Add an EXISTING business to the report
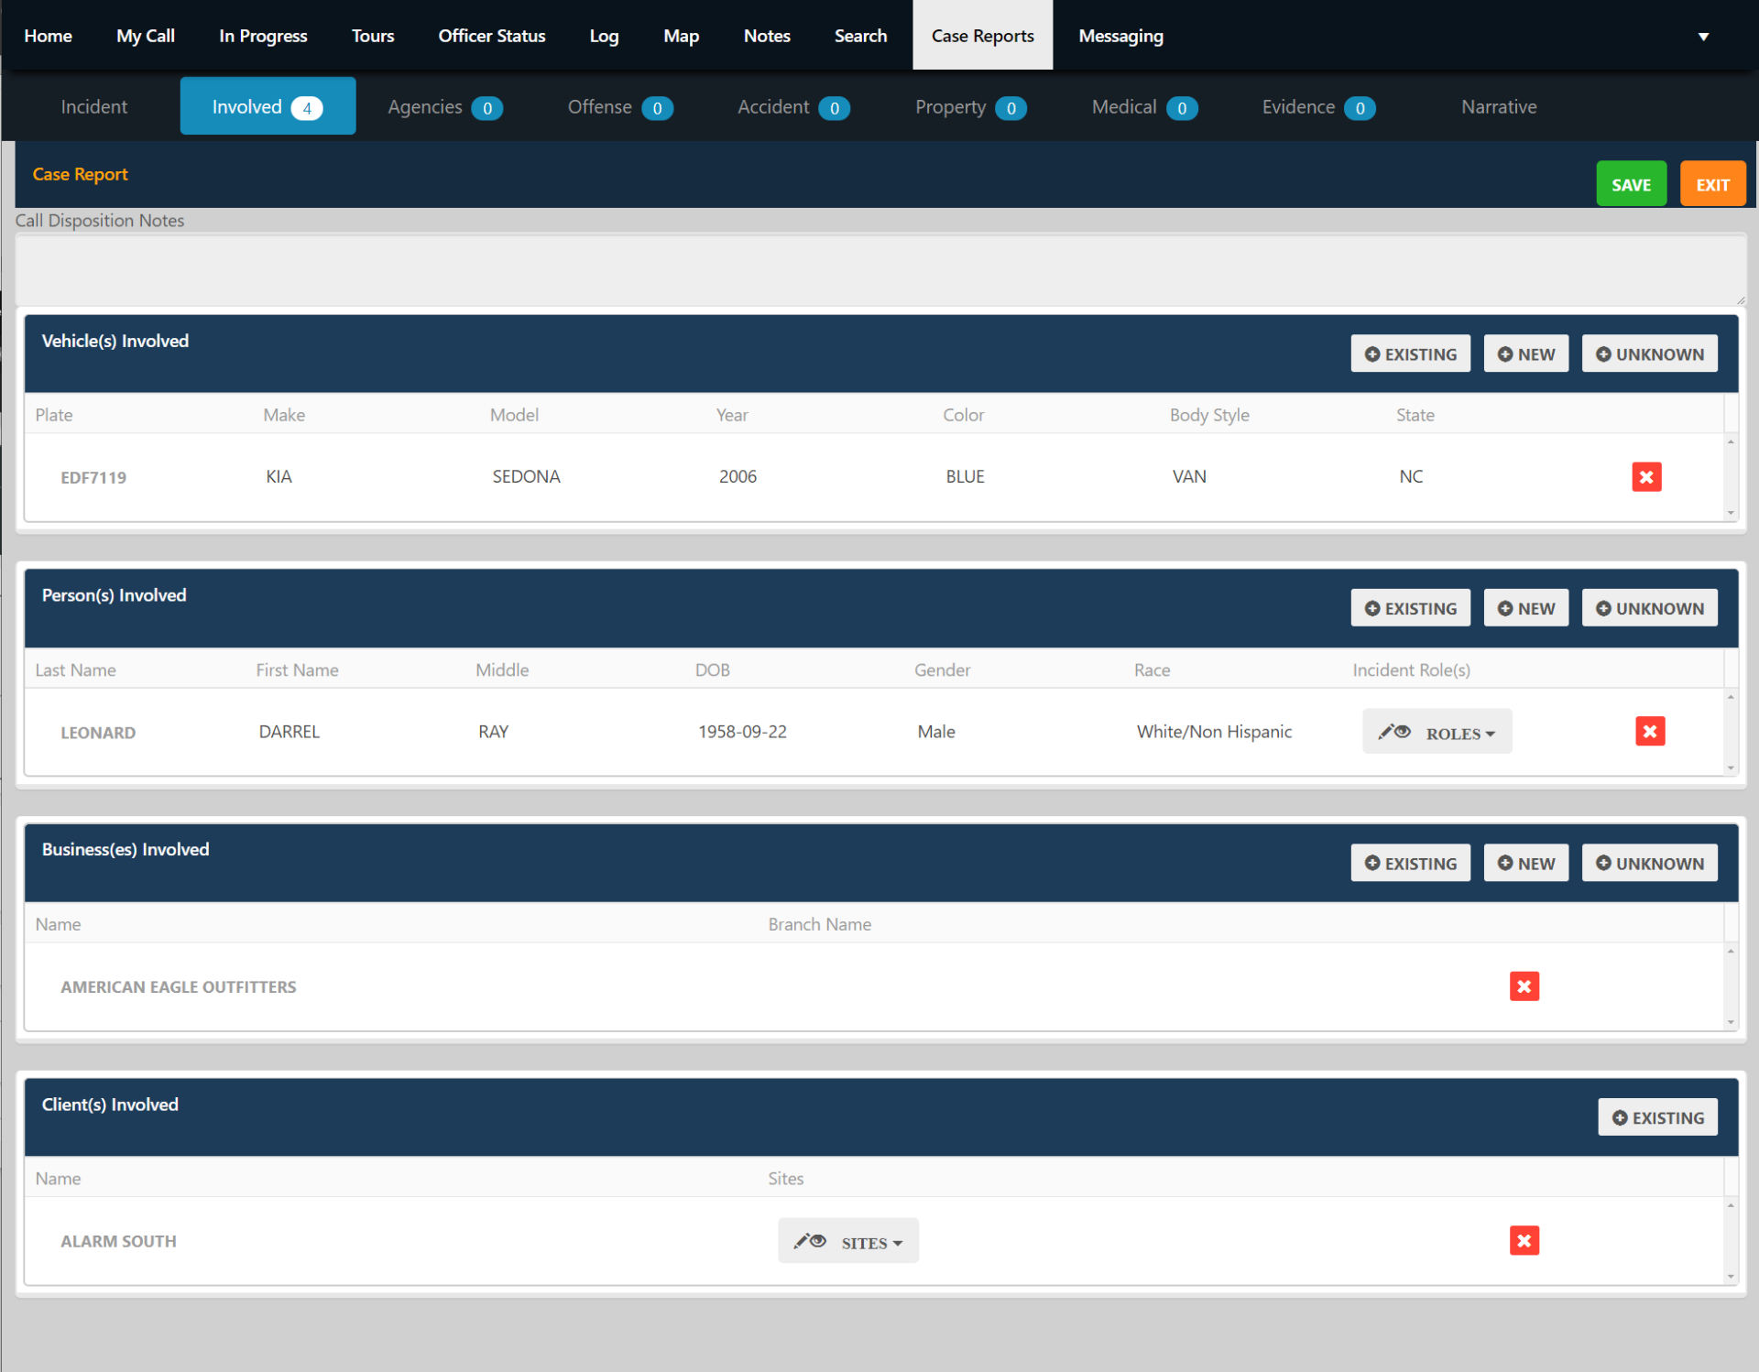 tap(1410, 862)
